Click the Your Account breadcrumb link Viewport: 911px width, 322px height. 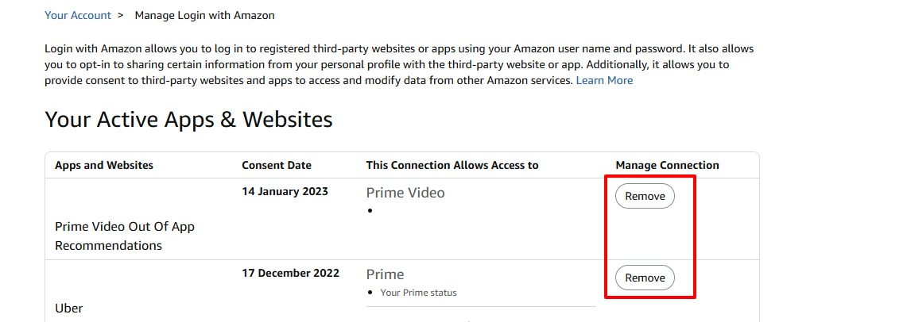[78, 15]
